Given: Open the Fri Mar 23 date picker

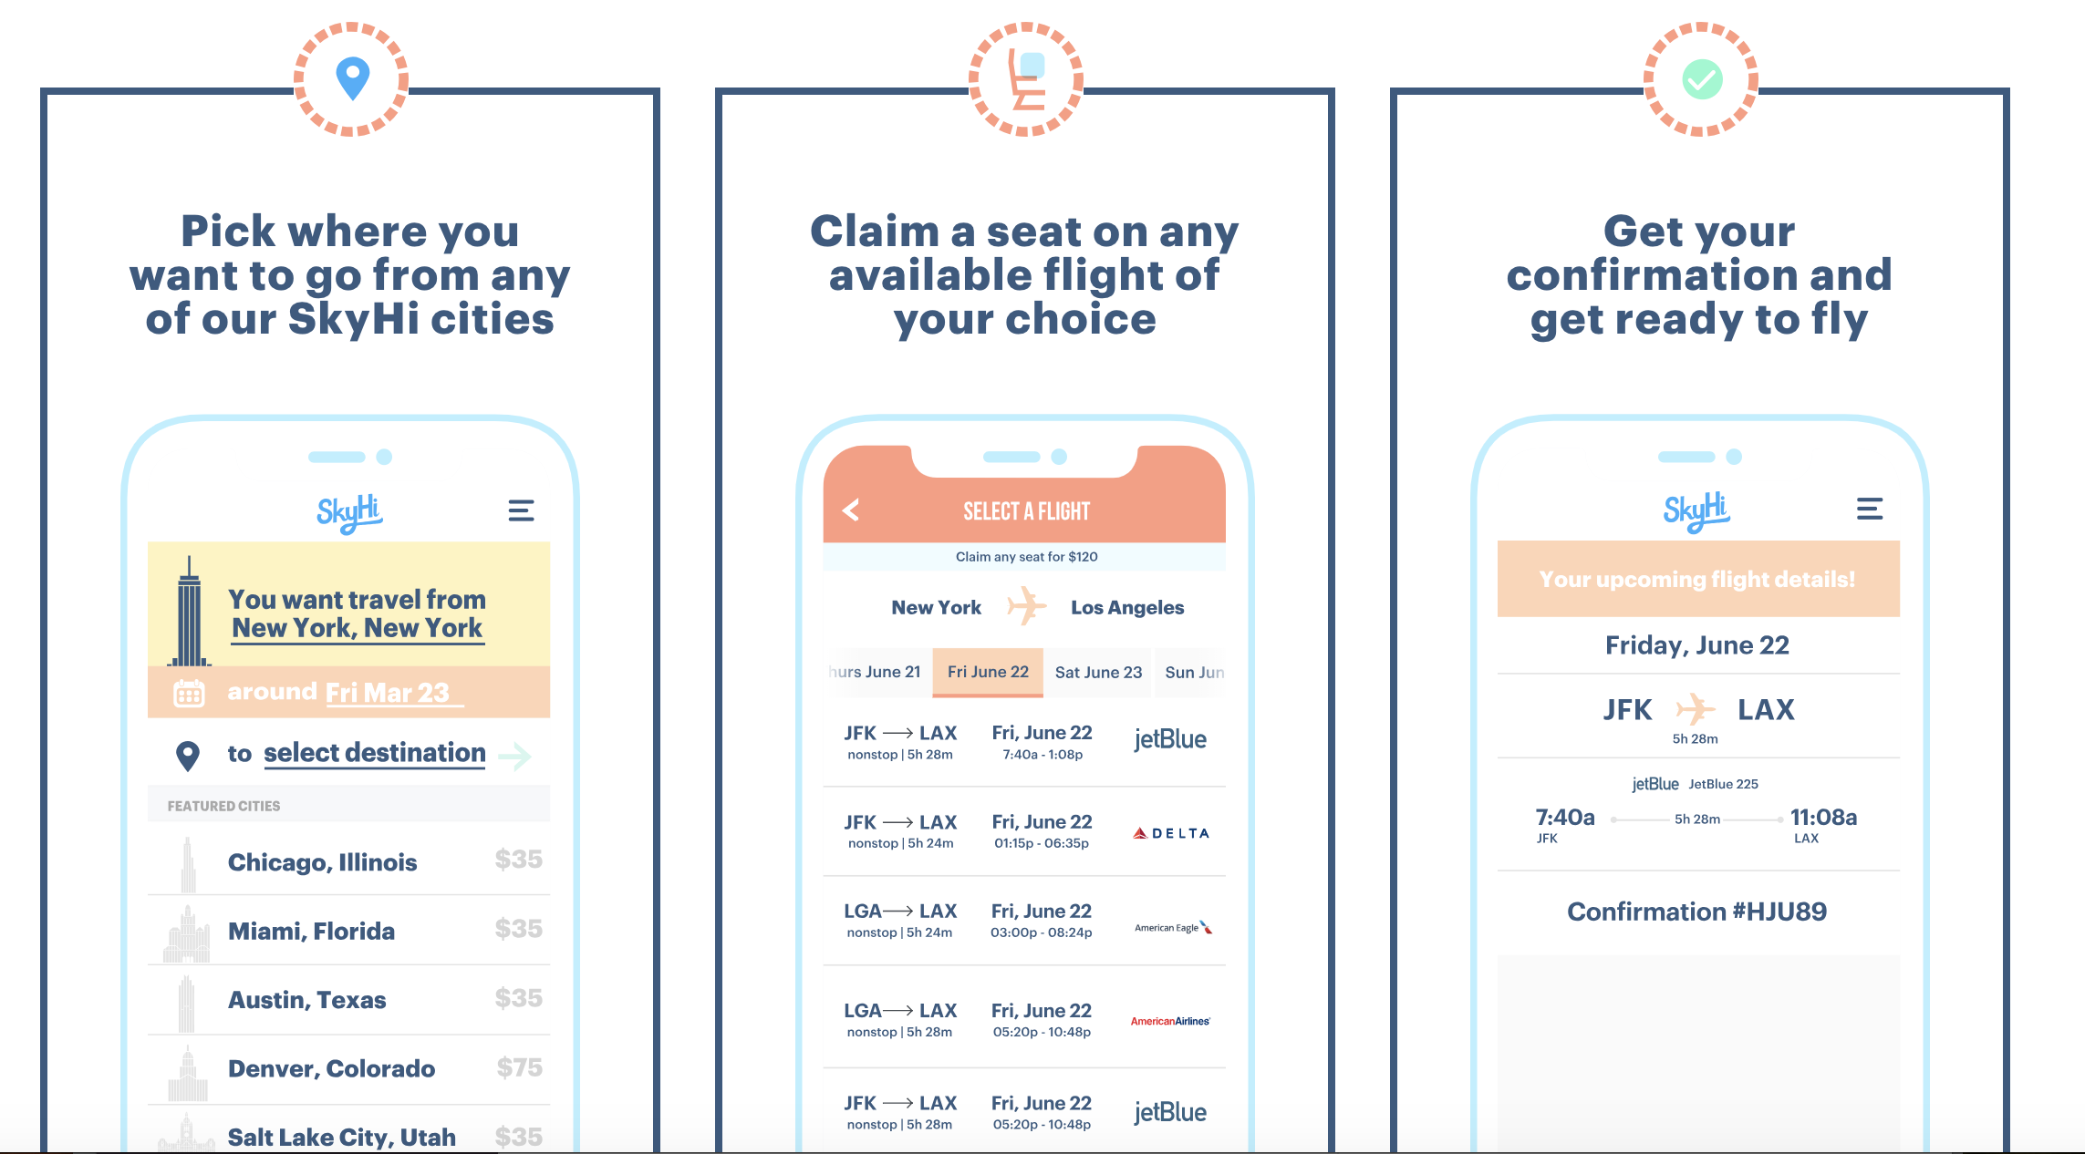Looking at the screenshot, I should (x=388, y=693).
